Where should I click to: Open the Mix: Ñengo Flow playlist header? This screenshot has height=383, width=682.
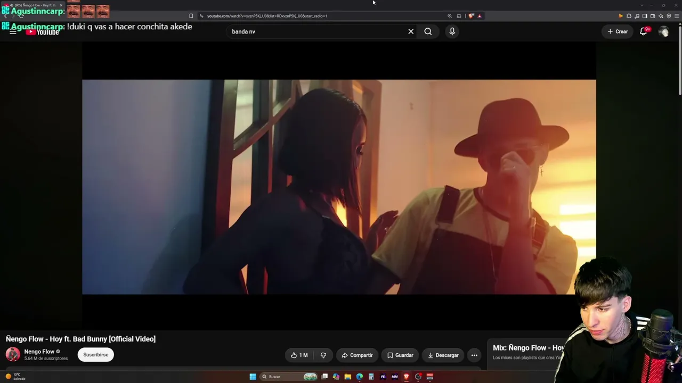tap(528, 348)
